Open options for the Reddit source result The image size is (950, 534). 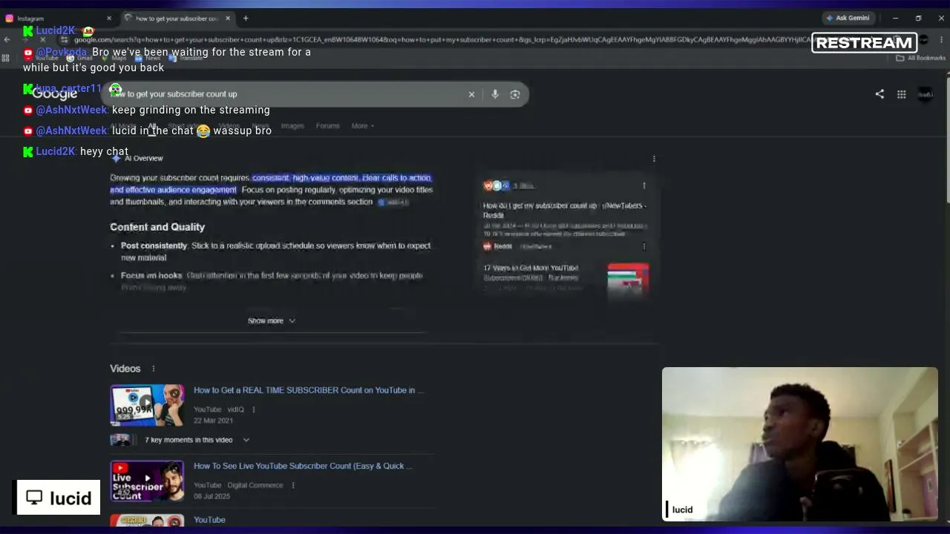(x=643, y=246)
